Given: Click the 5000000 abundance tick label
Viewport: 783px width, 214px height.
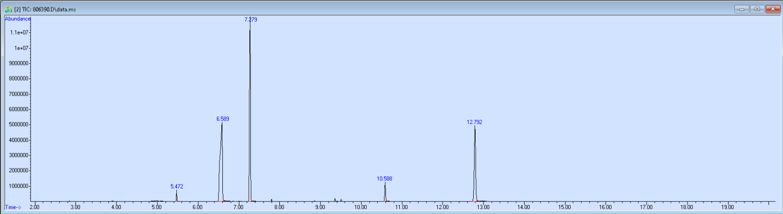Looking at the screenshot, I should pos(20,124).
